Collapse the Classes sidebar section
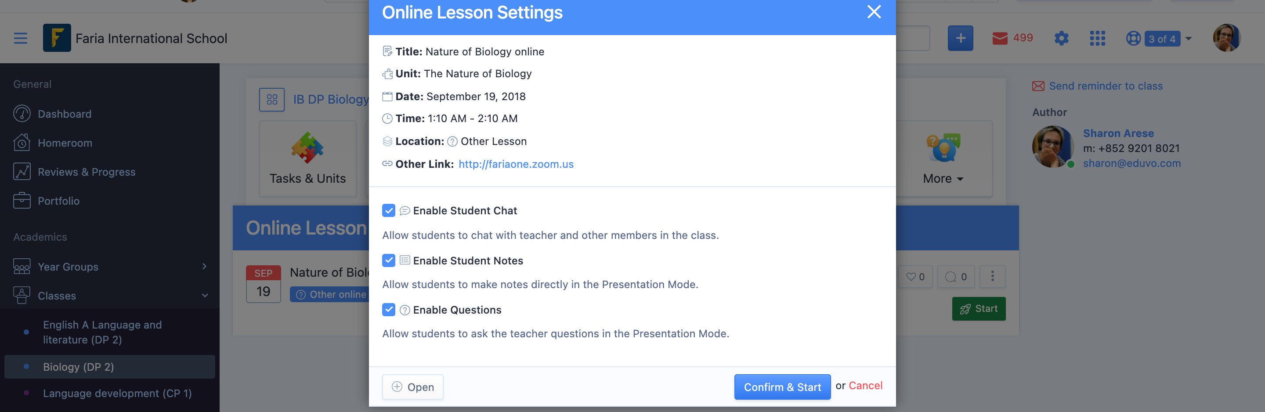This screenshot has width=1265, height=412. point(109,296)
